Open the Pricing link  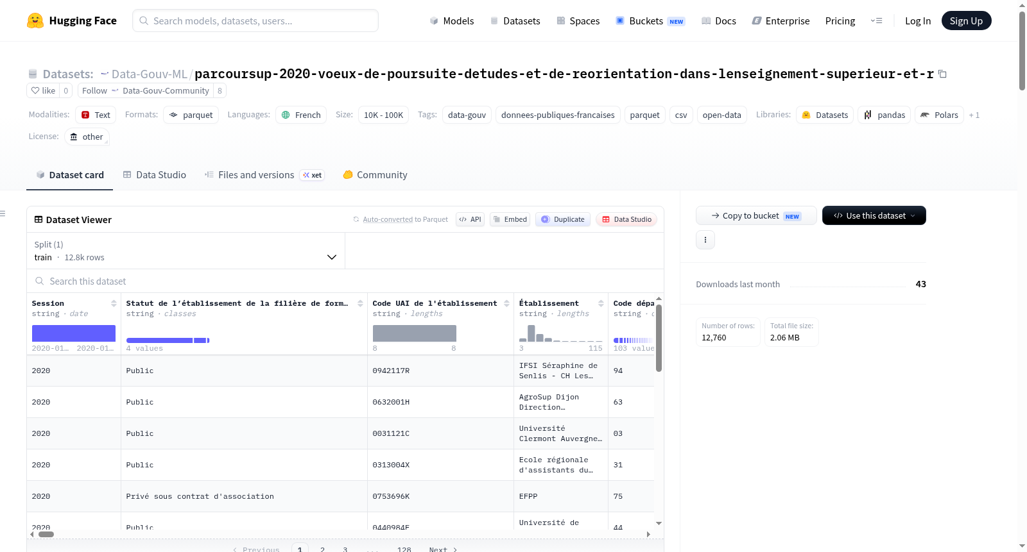click(840, 21)
